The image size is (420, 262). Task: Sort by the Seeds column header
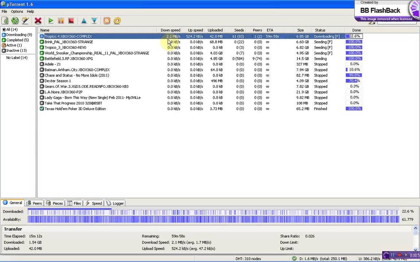[x=235, y=30]
